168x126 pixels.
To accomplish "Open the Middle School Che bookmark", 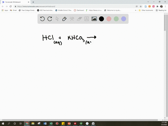I will pos(64,10).
